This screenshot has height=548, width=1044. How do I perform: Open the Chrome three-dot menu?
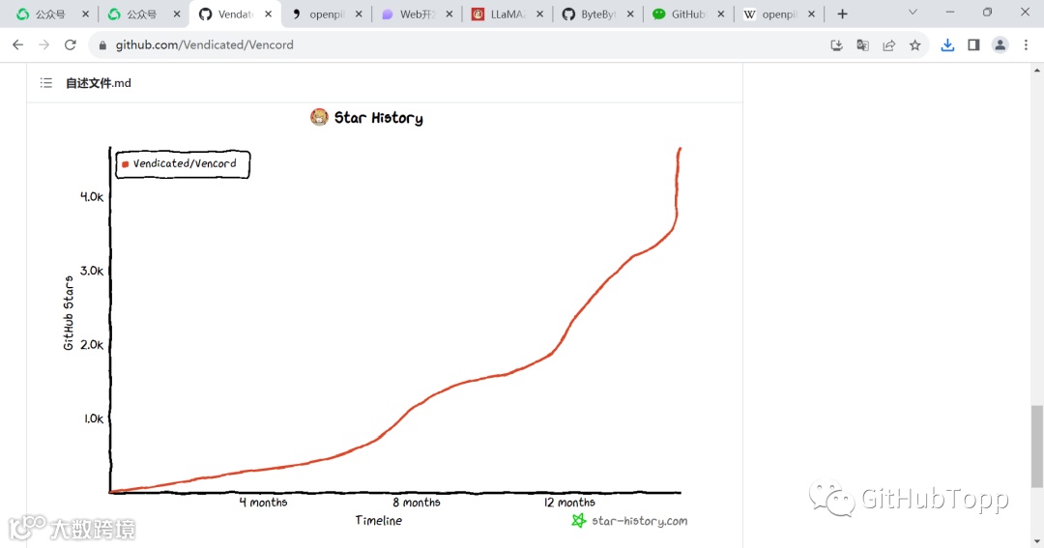pyautogui.click(x=1026, y=45)
